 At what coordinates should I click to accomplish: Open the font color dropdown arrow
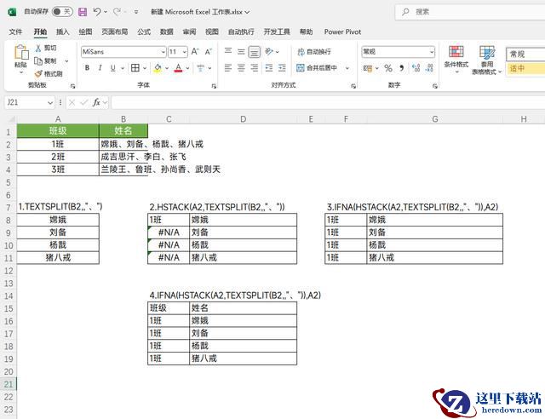pyautogui.click(x=187, y=68)
